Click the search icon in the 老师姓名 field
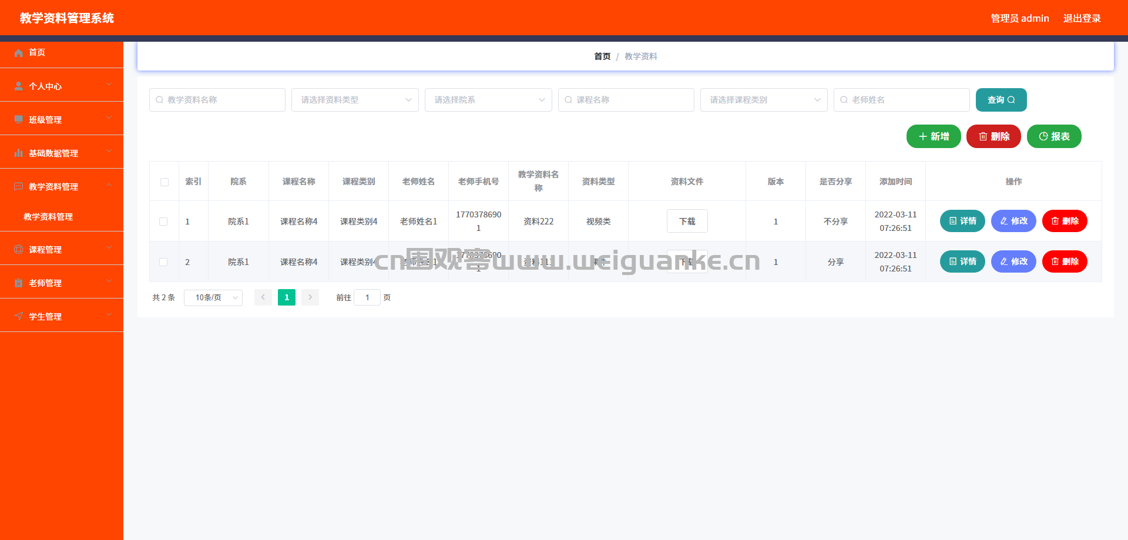 (x=844, y=100)
